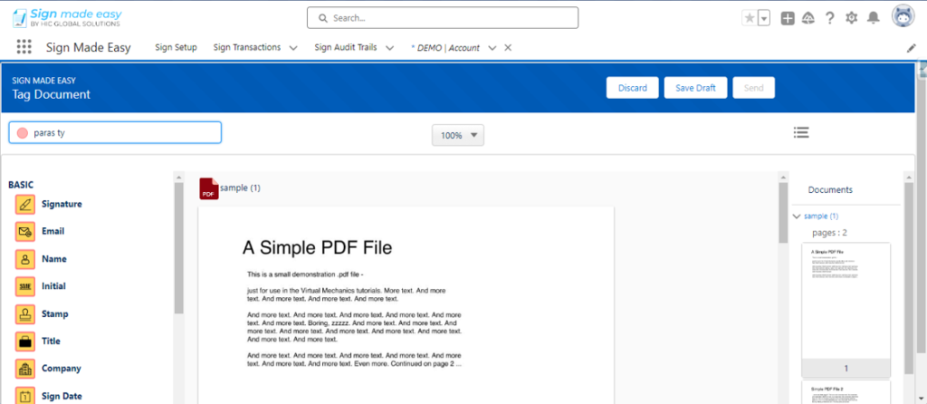Image resolution: width=927 pixels, height=404 pixels.
Task: Select the Stamp tag icon
Action: (24, 314)
